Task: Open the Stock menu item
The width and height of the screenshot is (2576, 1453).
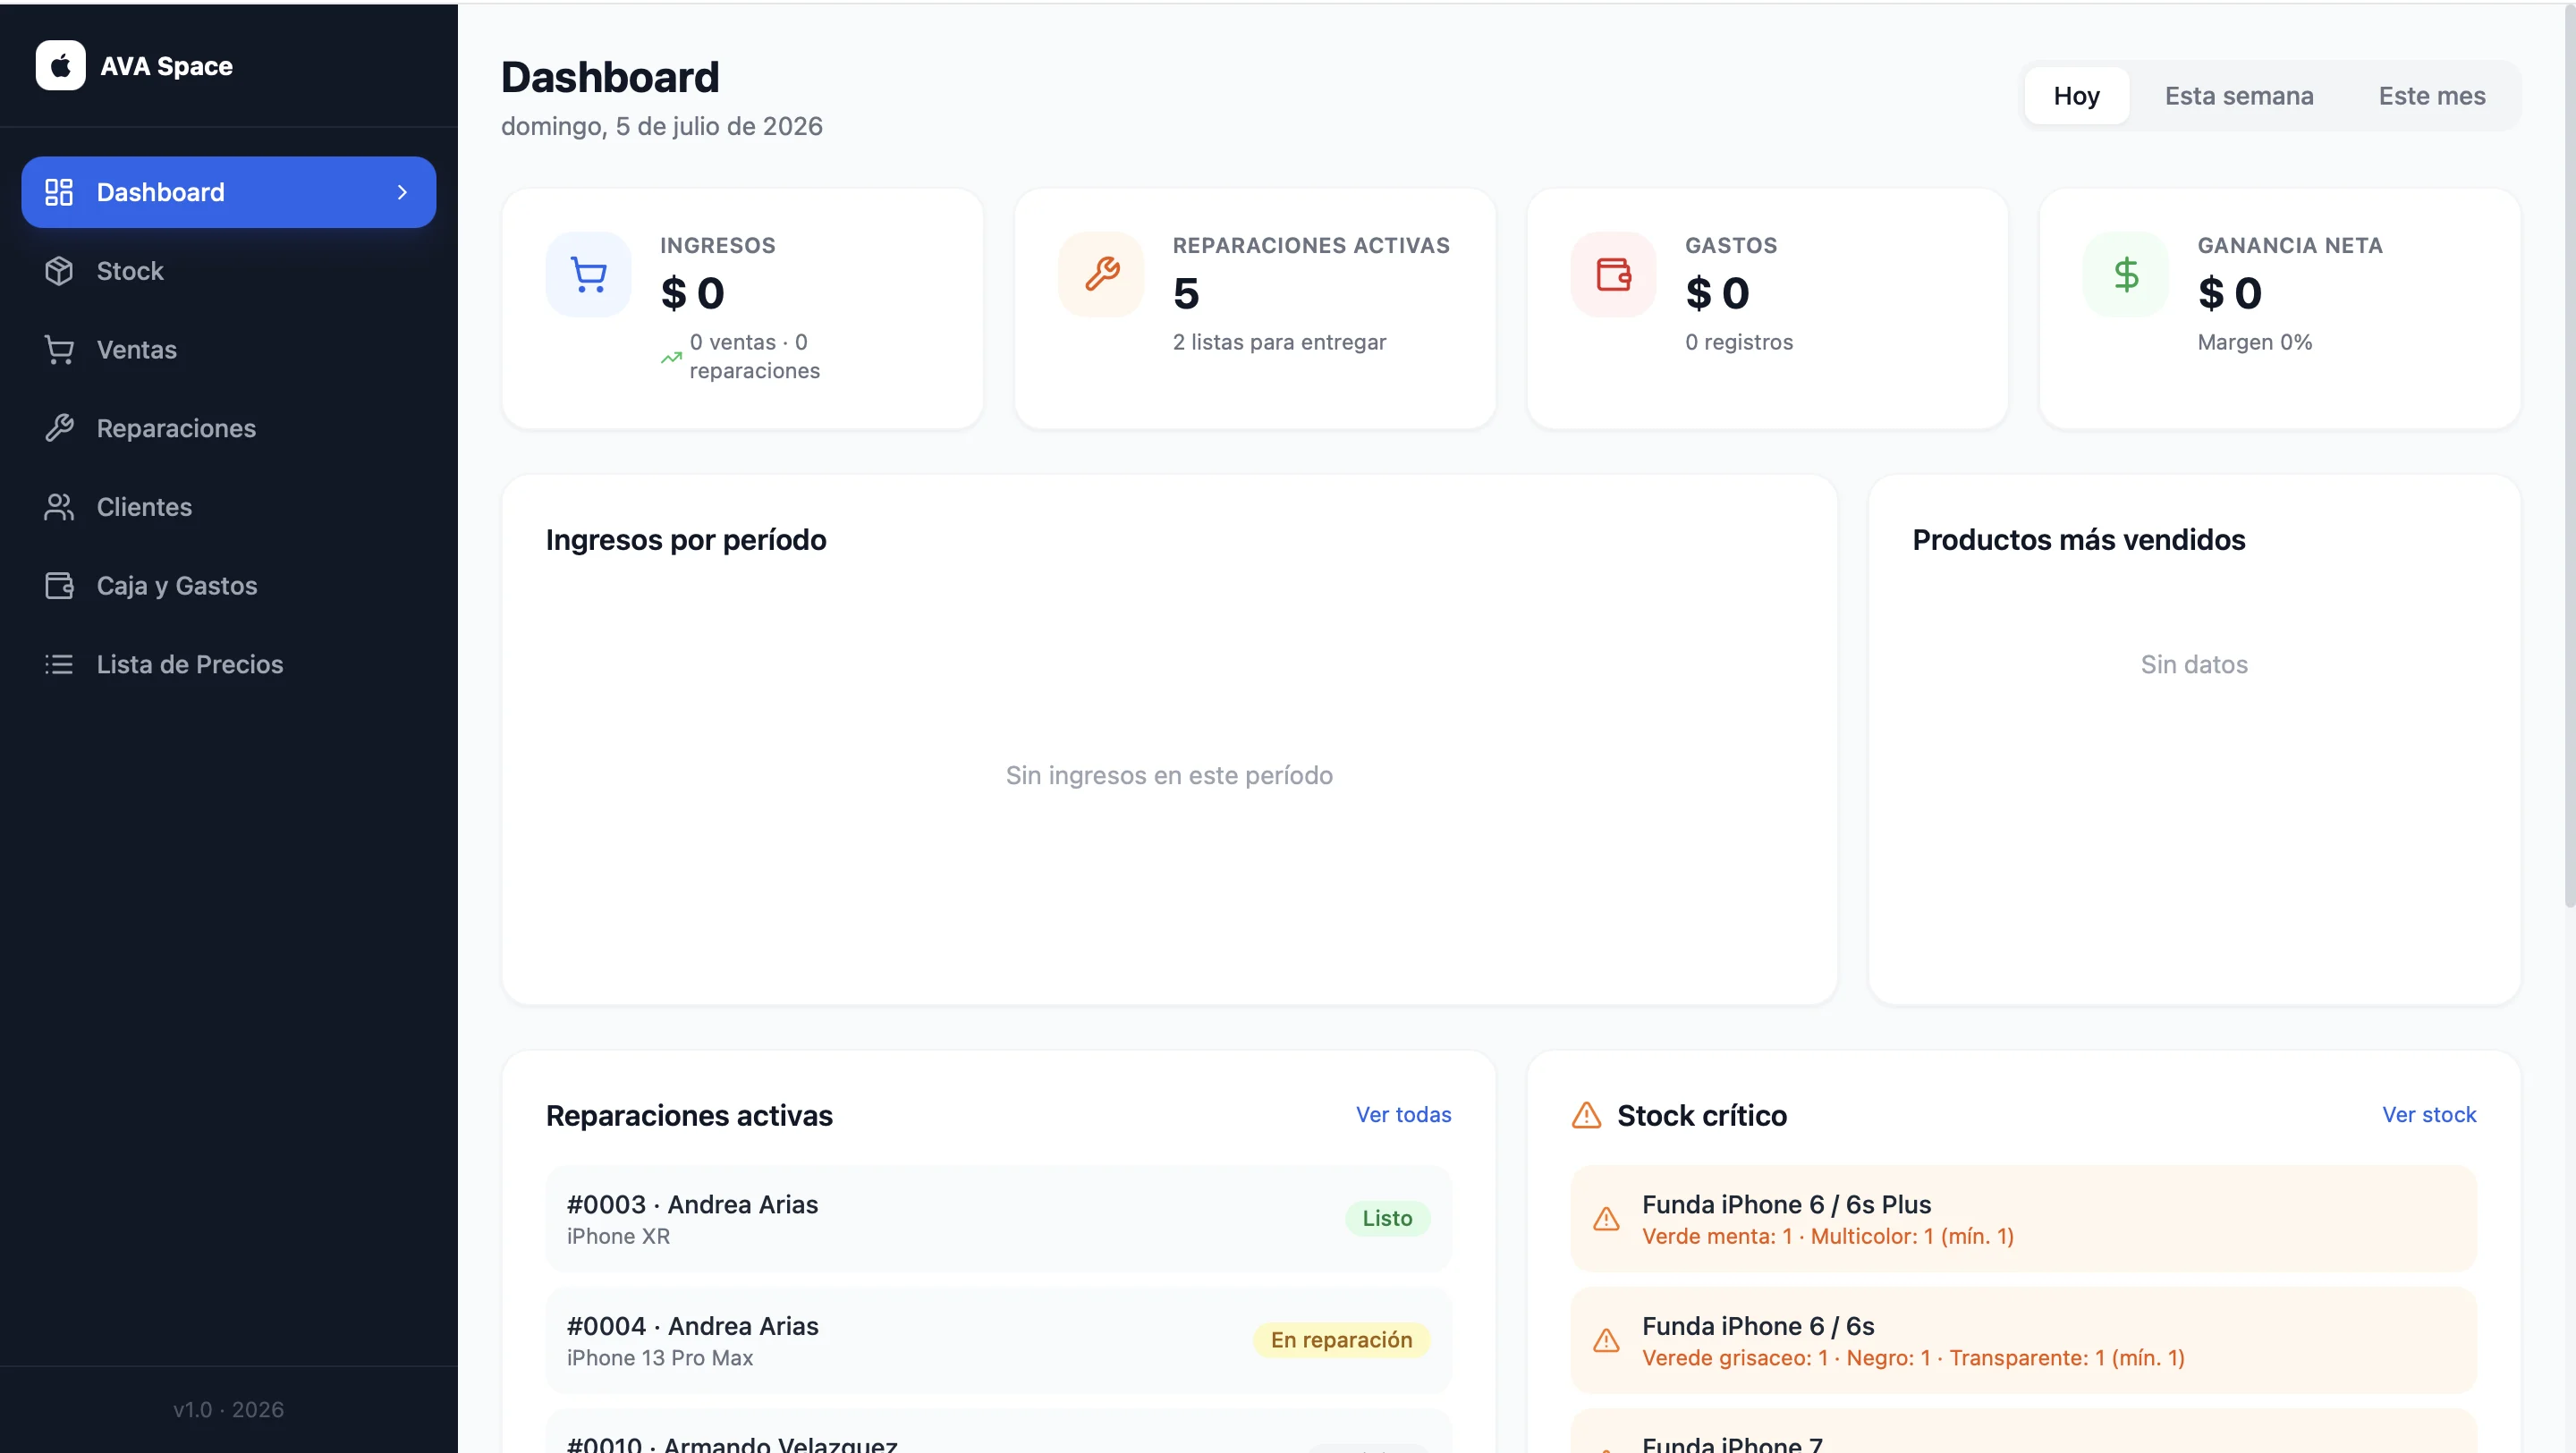Action: point(229,271)
